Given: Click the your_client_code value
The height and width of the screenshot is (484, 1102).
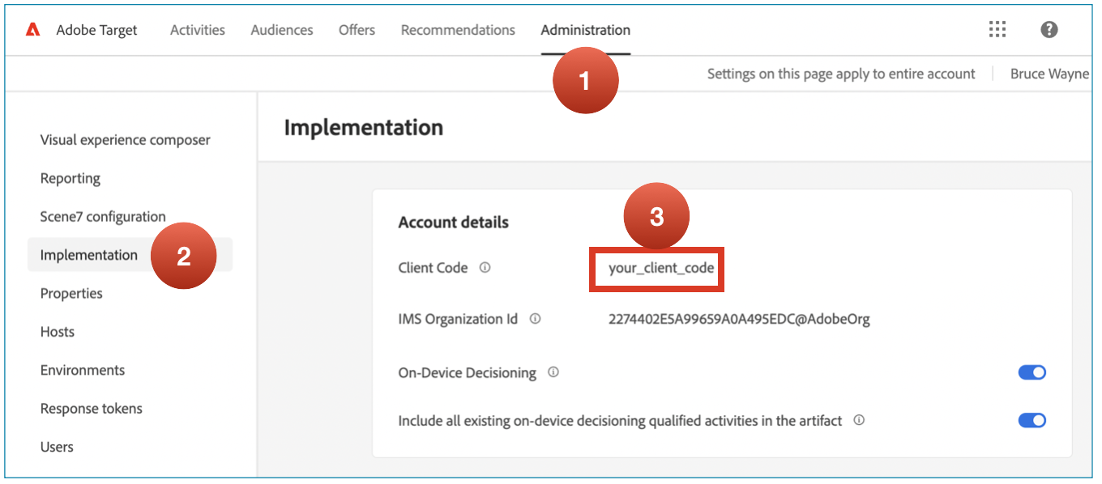Looking at the screenshot, I should point(661,268).
